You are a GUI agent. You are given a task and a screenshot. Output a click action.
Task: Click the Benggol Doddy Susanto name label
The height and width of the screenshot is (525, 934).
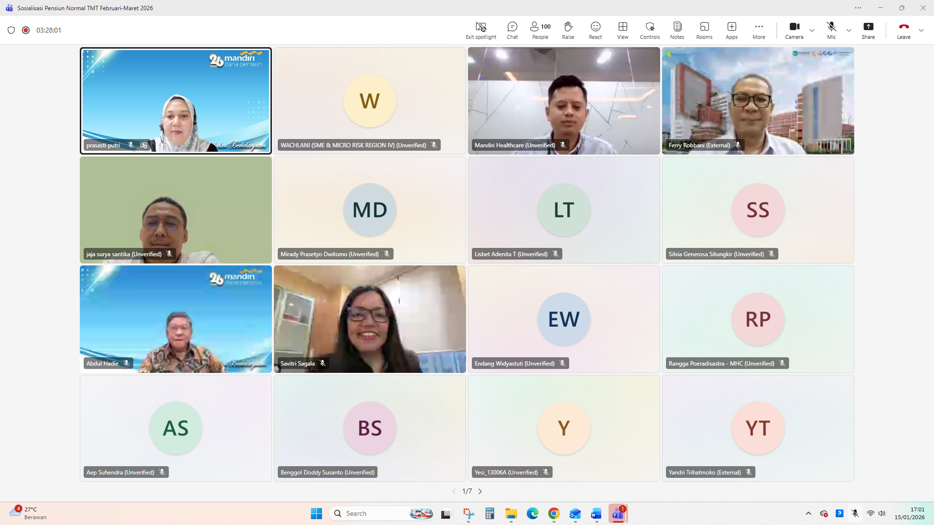click(x=327, y=472)
